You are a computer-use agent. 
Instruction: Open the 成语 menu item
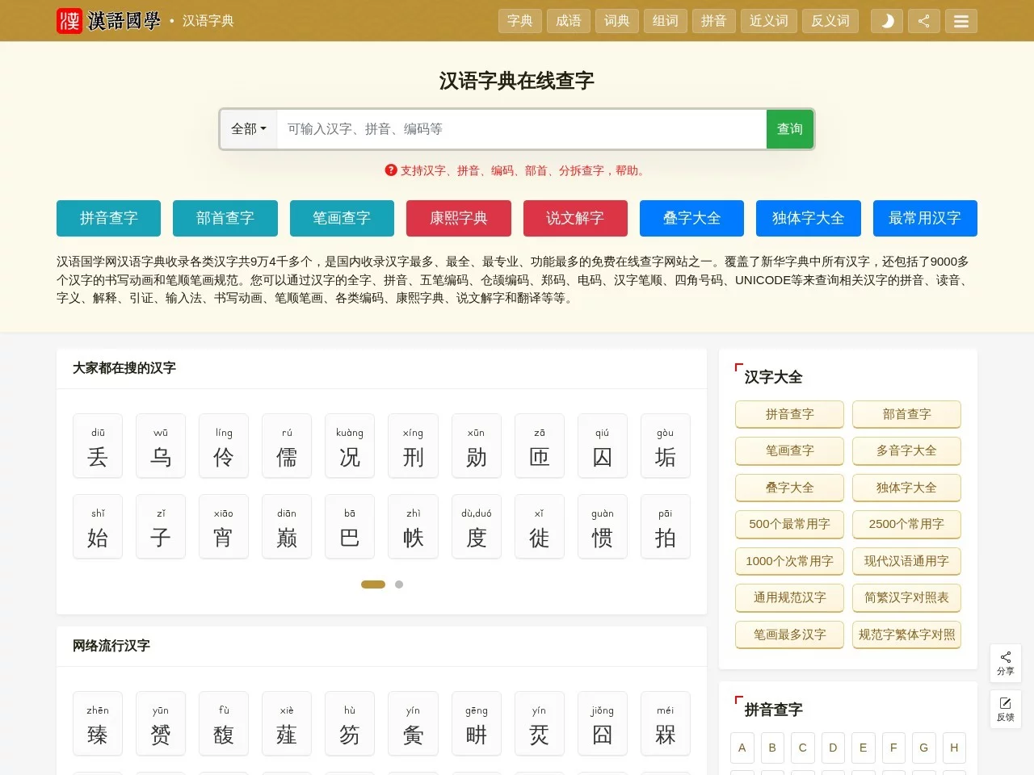pos(568,21)
